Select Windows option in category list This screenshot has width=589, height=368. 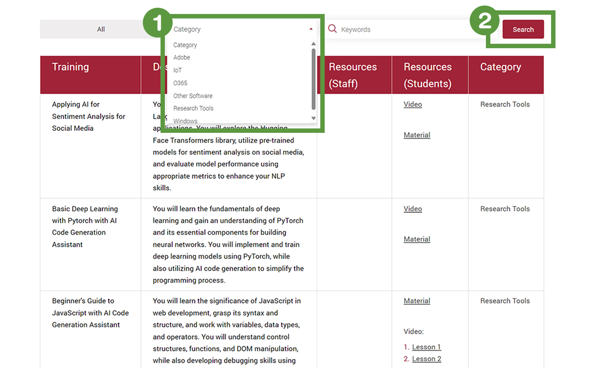click(185, 121)
